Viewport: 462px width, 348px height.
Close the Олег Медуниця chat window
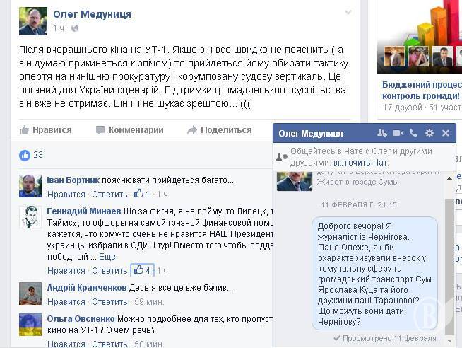(x=446, y=133)
